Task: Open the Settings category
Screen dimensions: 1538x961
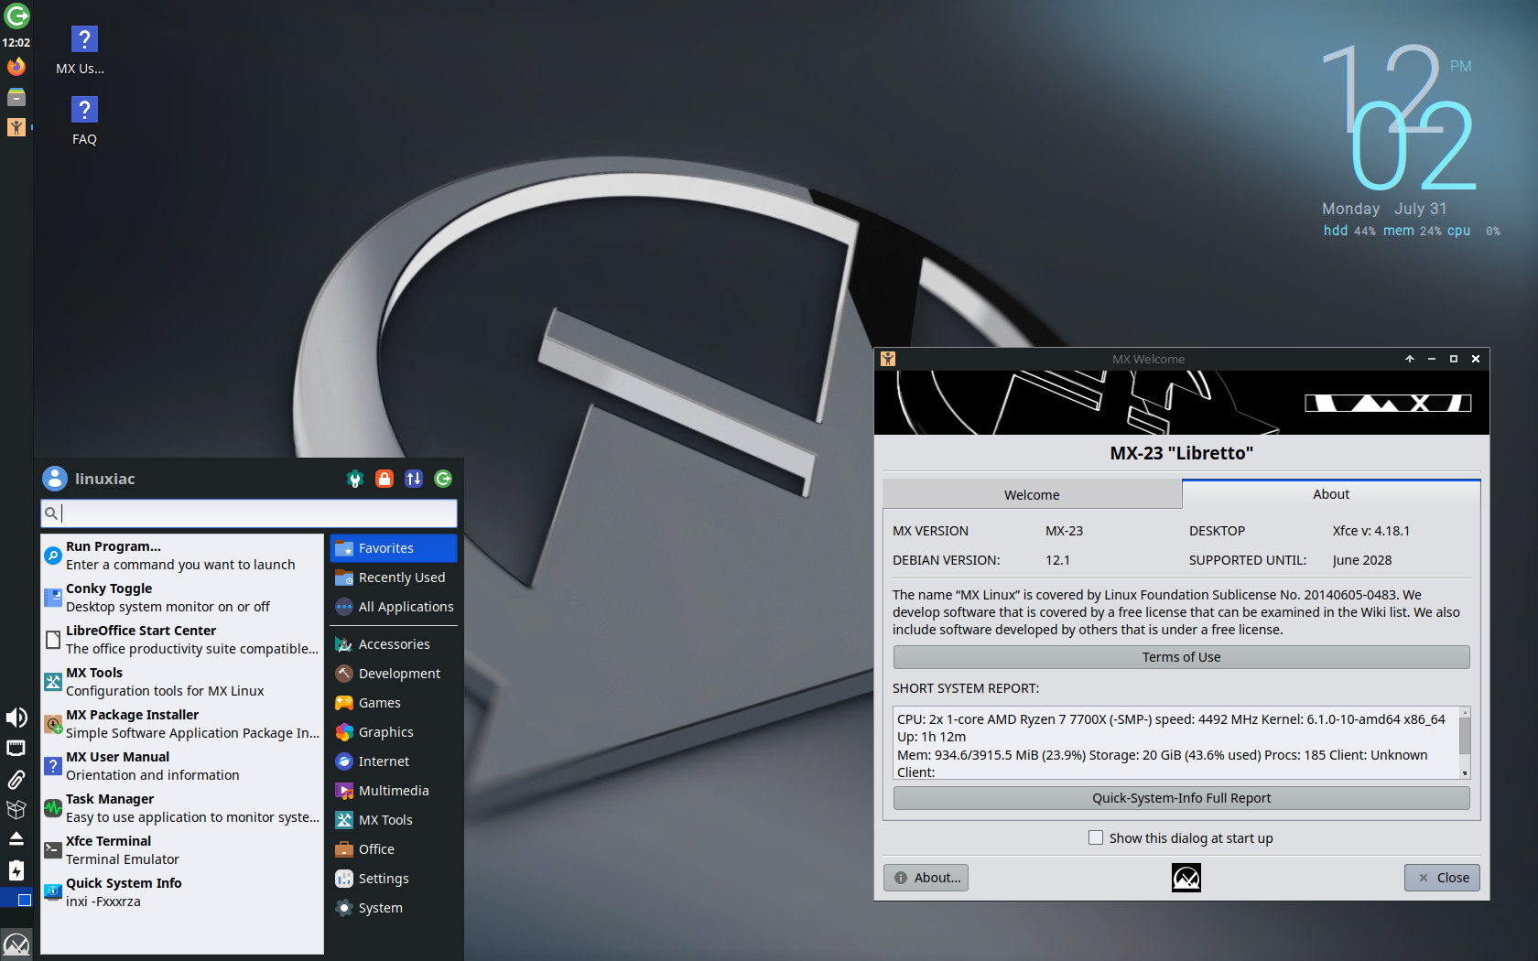Action: click(x=394, y=879)
